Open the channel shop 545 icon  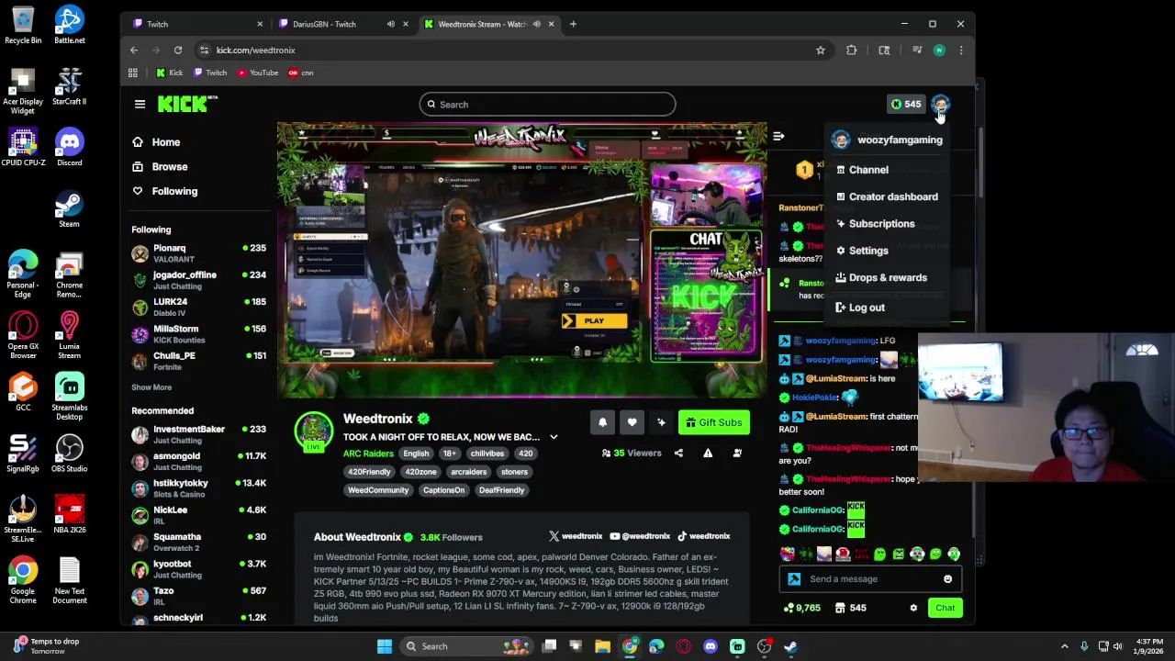click(x=850, y=608)
